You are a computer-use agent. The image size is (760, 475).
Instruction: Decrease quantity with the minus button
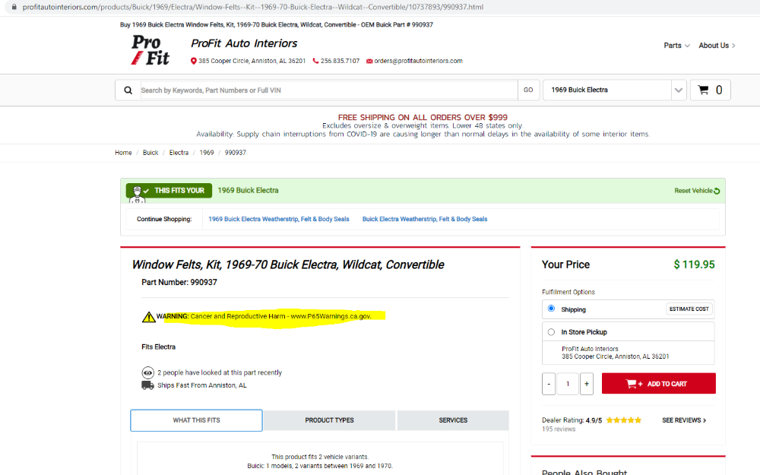pyautogui.click(x=549, y=384)
